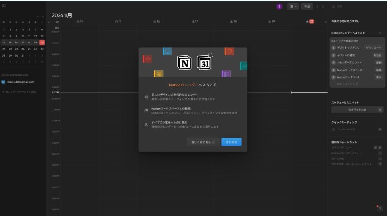387x216 pixels.
Task: Select January 1 in mini calendar
Action: tap(10, 29)
